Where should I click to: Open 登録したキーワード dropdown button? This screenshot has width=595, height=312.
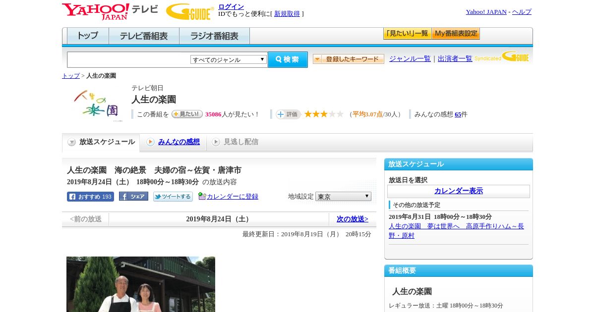349,59
